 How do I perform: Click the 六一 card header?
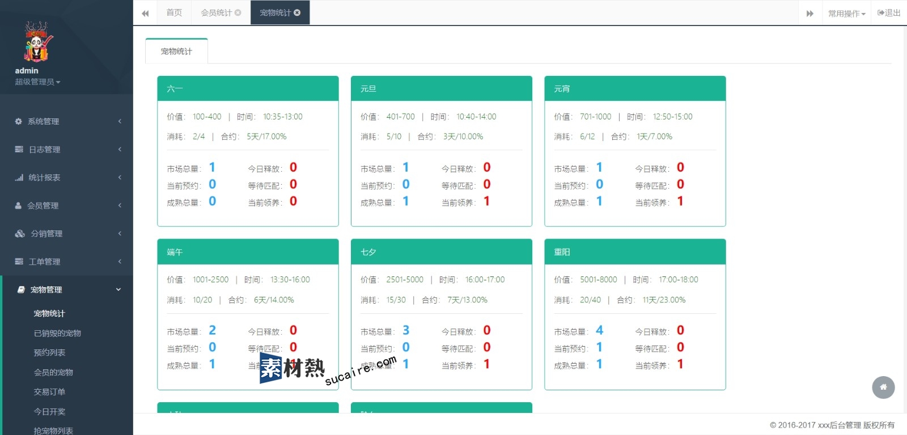pos(248,89)
